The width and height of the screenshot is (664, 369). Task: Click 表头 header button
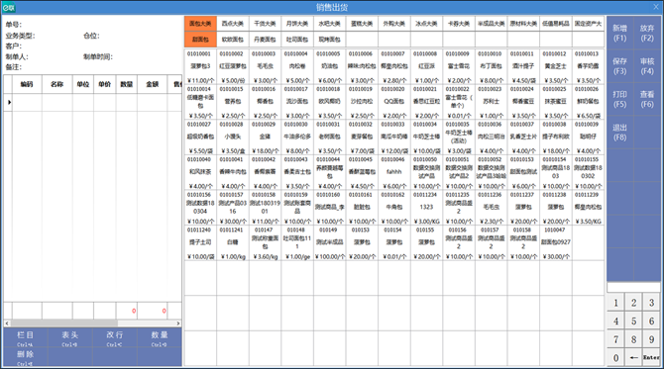click(x=70, y=338)
